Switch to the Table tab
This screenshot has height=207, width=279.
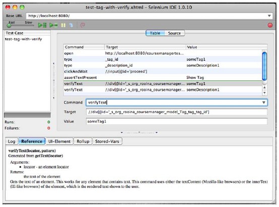pyautogui.click(x=155, y=33)
